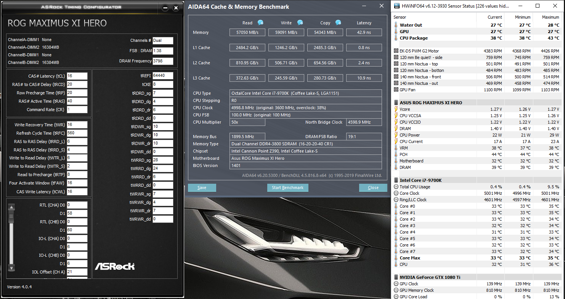Click the round icon beside GPU Core Load

[396, 297]
